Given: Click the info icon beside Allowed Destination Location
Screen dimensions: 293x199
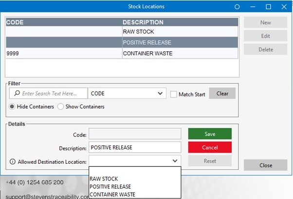Looking at the screenshot, I should 12,161.
